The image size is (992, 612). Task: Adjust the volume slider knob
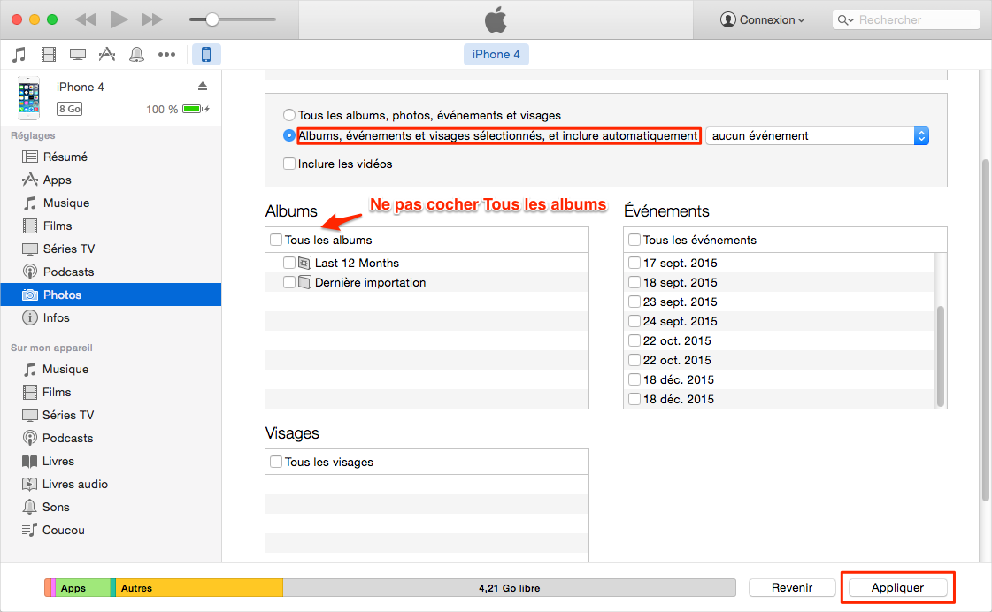pos(212,19)
